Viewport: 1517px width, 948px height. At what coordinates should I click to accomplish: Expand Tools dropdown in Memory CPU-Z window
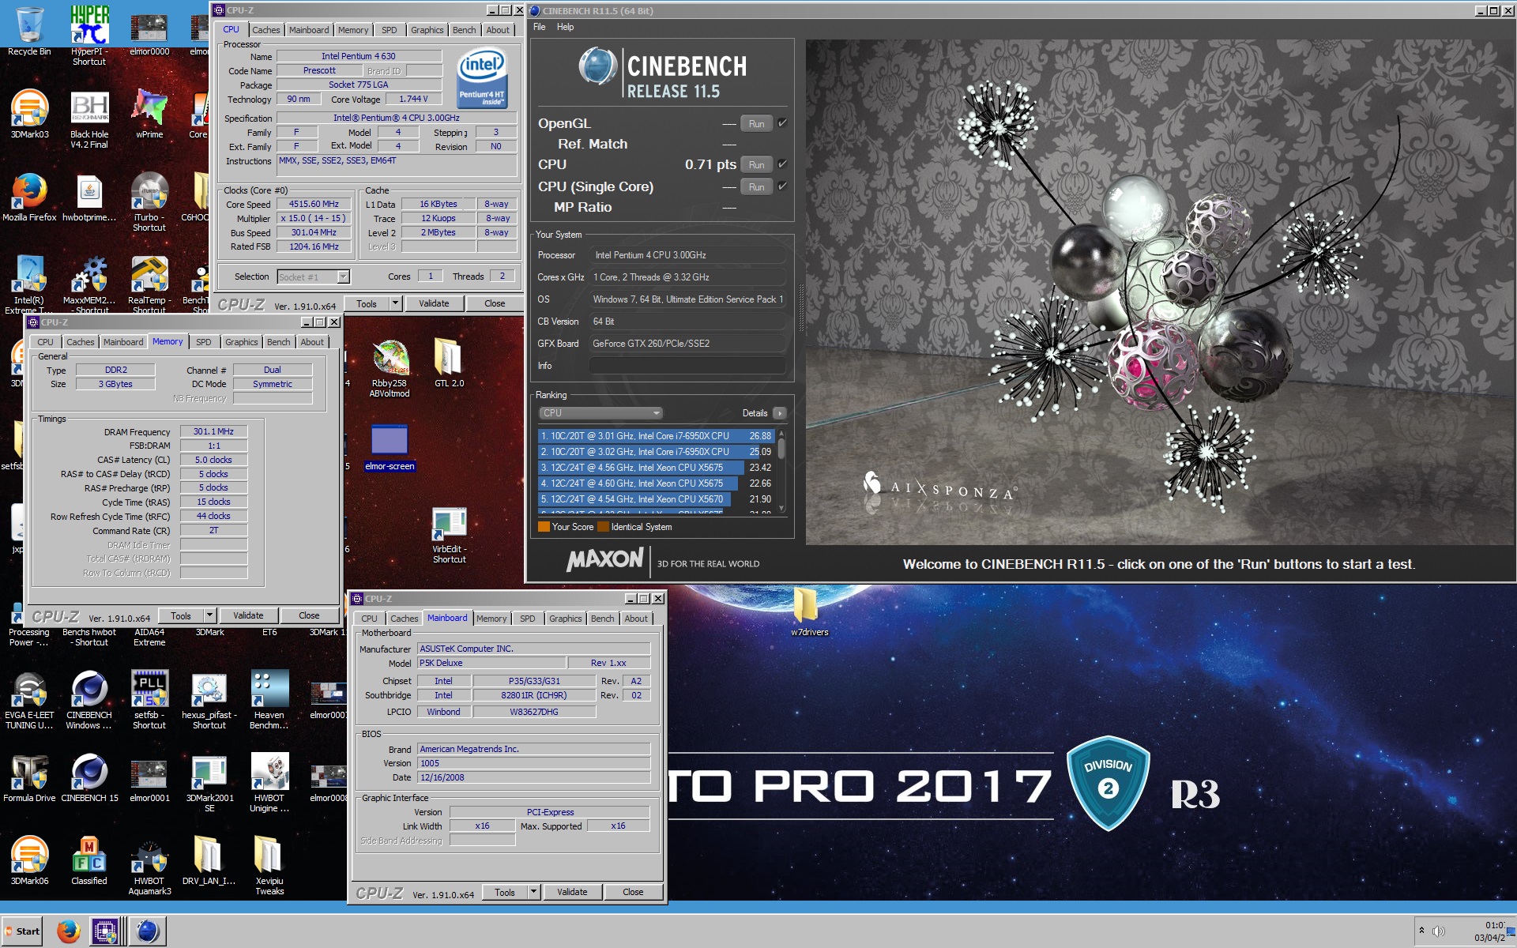[x=210, y=615]
